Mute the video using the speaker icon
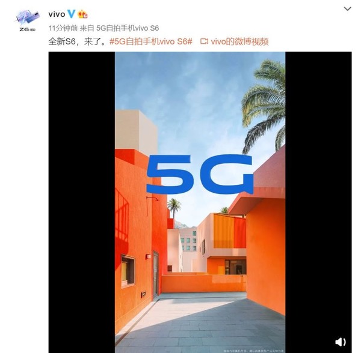The image size is (361, 353). coord(340,342)
